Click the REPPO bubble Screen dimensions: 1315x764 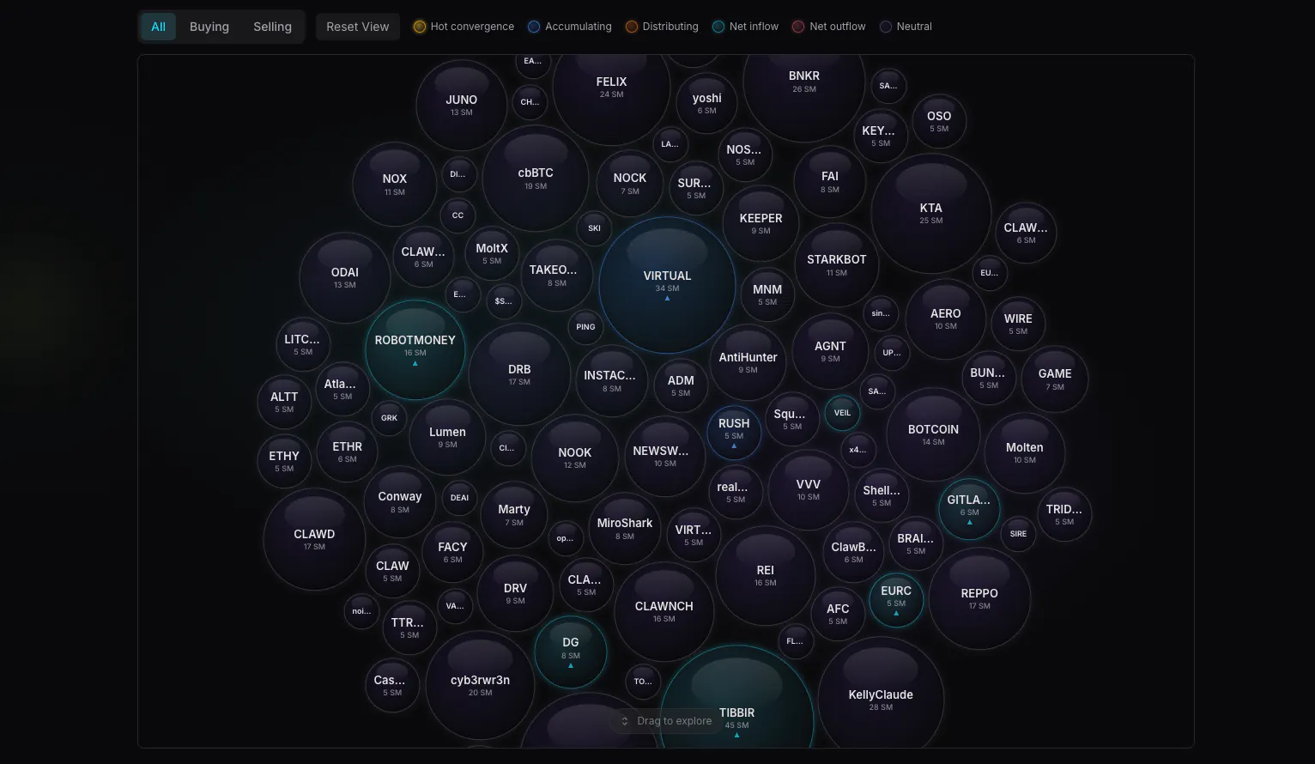coord(979,599)
